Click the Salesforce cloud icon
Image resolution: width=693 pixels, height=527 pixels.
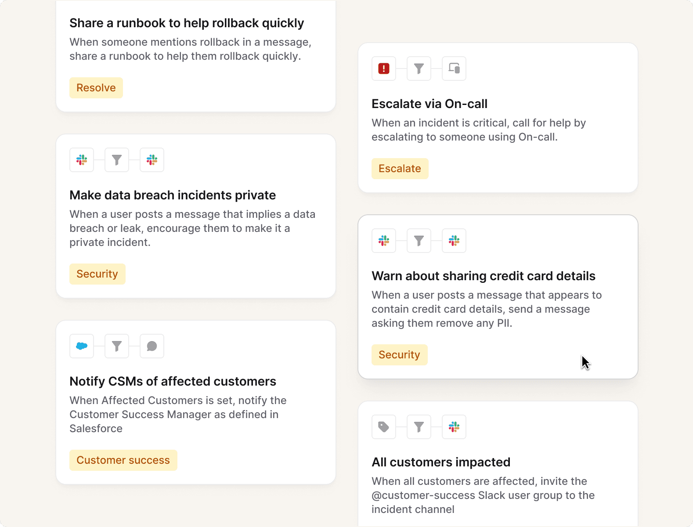82,346
